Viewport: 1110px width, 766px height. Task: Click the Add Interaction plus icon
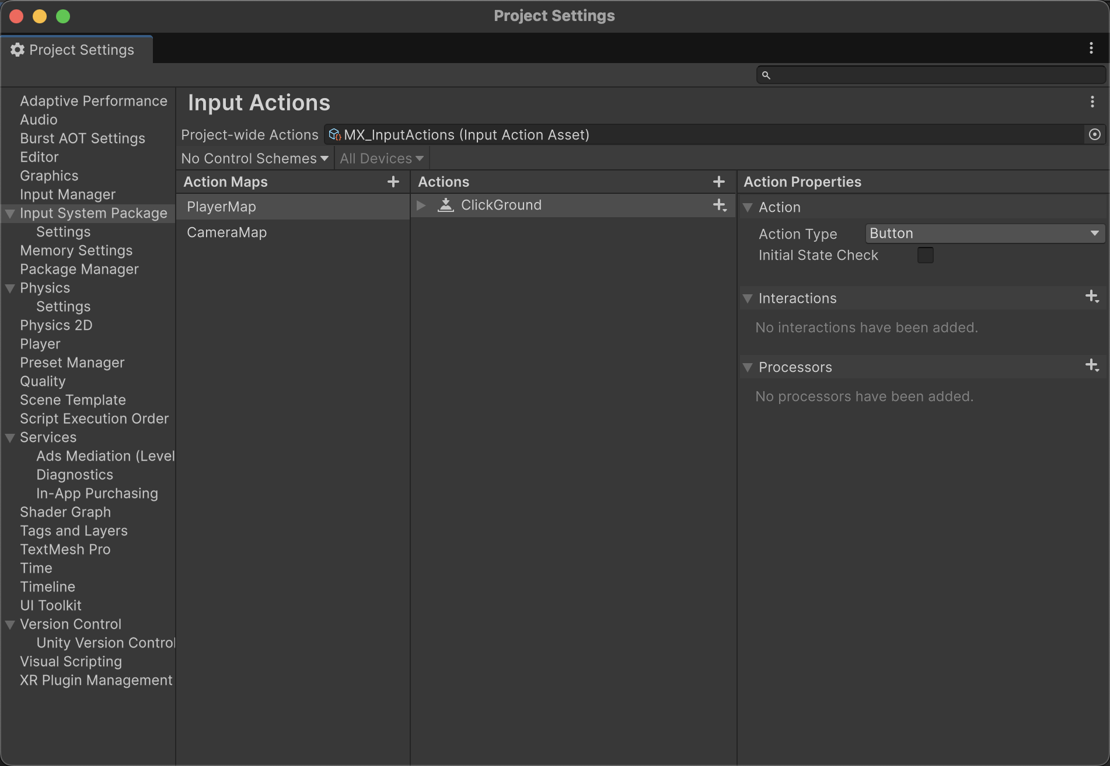(x=1091, y=297)
